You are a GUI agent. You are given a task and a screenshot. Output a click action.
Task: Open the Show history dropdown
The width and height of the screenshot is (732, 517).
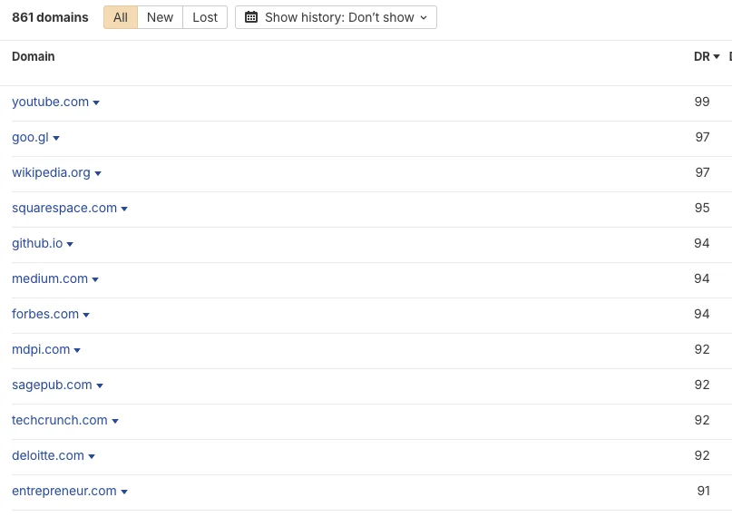[x=337, y=17]
